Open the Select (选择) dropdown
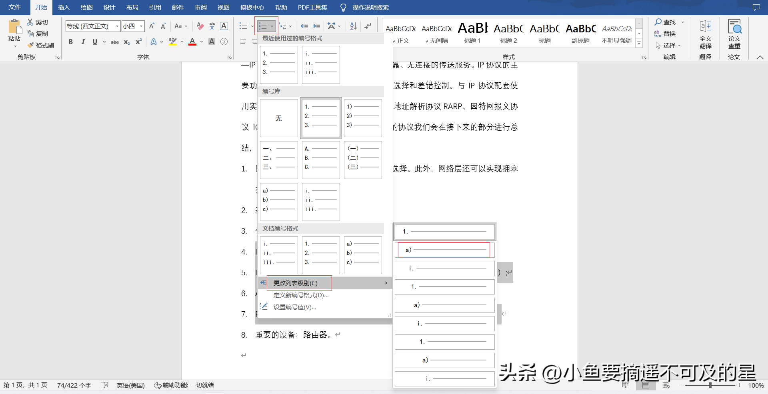768x394 pixels. point(668,45)
